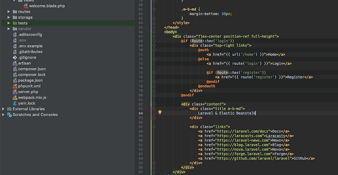Select the yarn.lock file name
The image size is (338, 175).
pyautogui.click(x=26, y=103)
